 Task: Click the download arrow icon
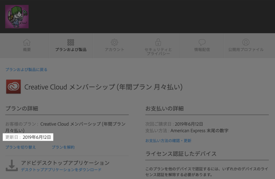click(12, 165)
